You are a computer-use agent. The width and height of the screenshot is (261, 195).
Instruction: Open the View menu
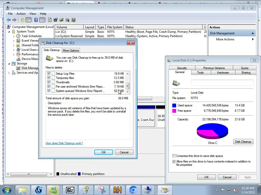click(33, 14)
